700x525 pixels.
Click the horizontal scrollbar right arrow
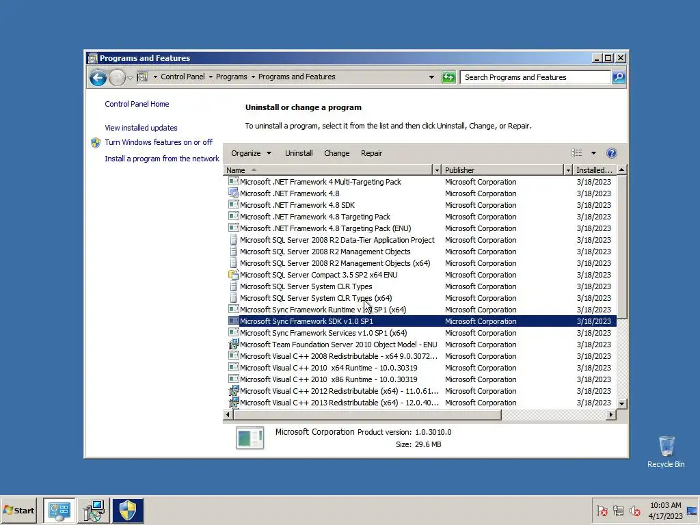point(610,415)
